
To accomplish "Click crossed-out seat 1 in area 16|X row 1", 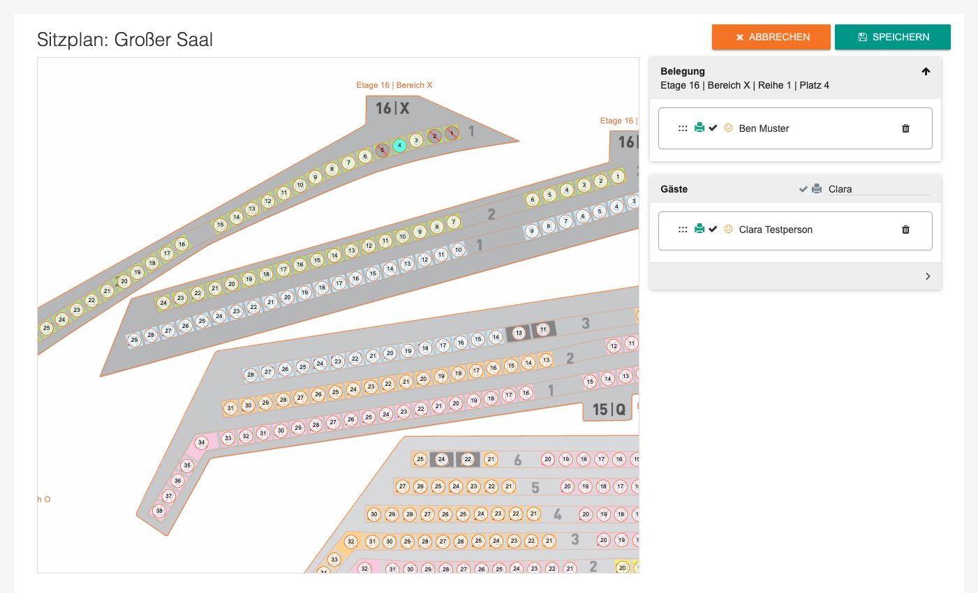I will tap(452, 133).
